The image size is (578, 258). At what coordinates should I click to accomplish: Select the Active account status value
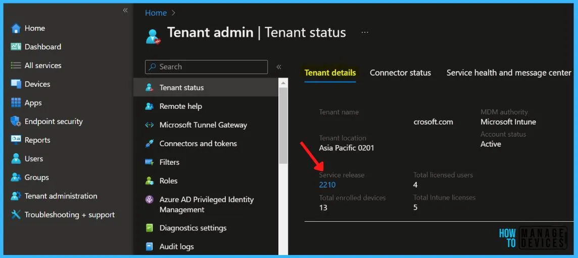pyautogui.click(x=491, y=144)
